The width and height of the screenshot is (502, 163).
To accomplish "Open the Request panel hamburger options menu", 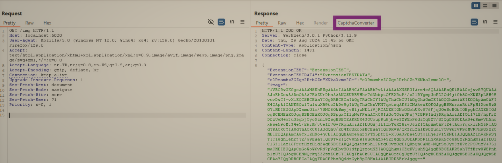I will (x=242, y=22).
